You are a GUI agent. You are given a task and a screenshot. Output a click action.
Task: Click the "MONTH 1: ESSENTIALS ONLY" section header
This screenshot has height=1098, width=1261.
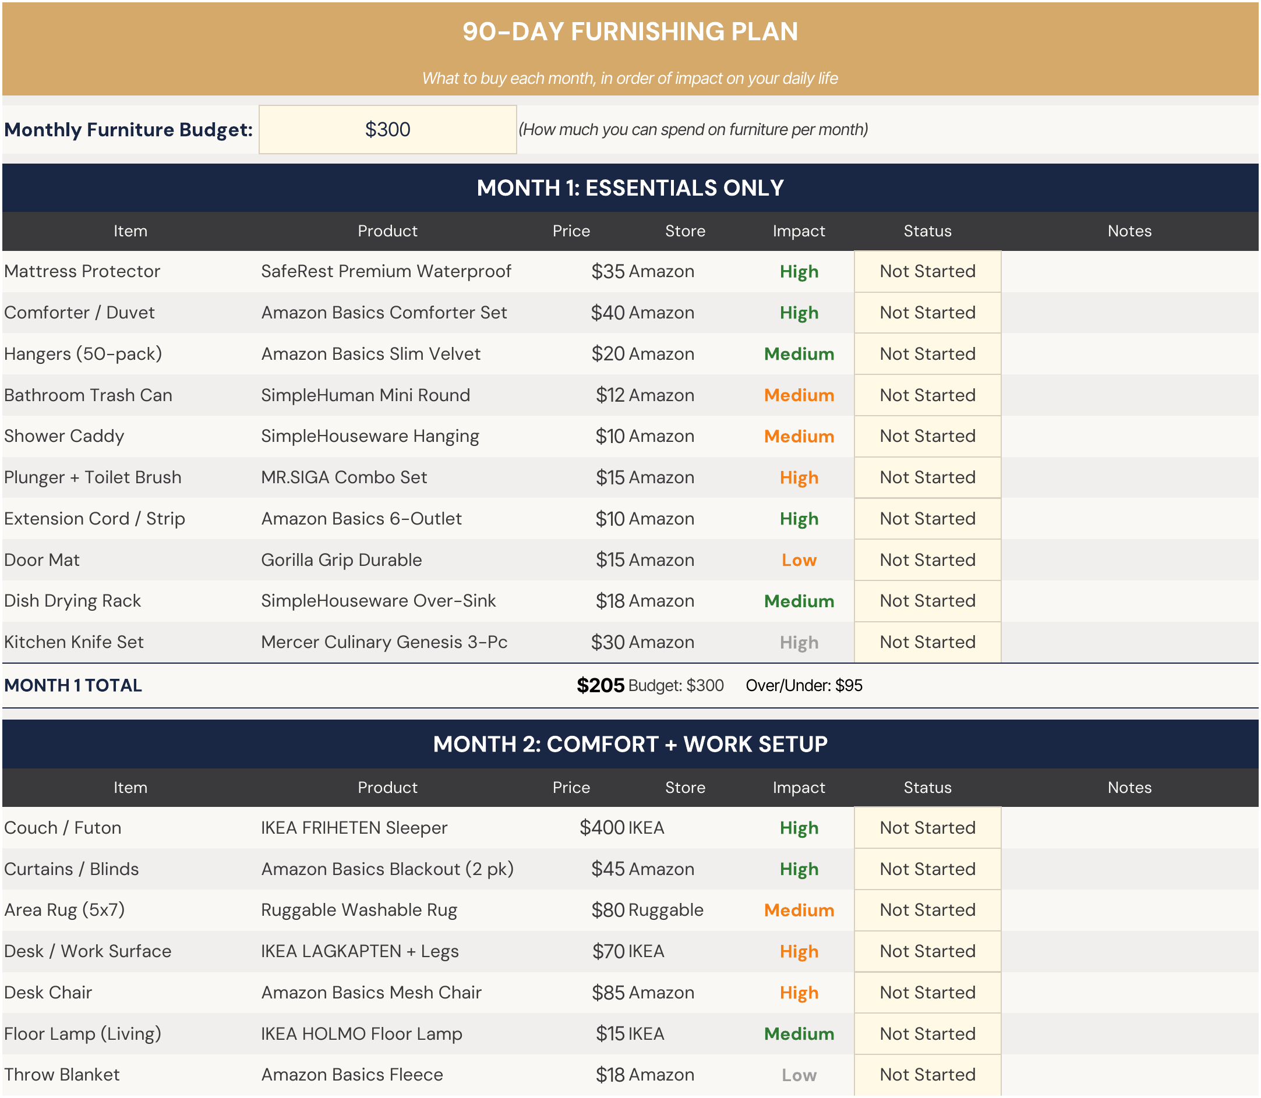click(x=630, y=188)
